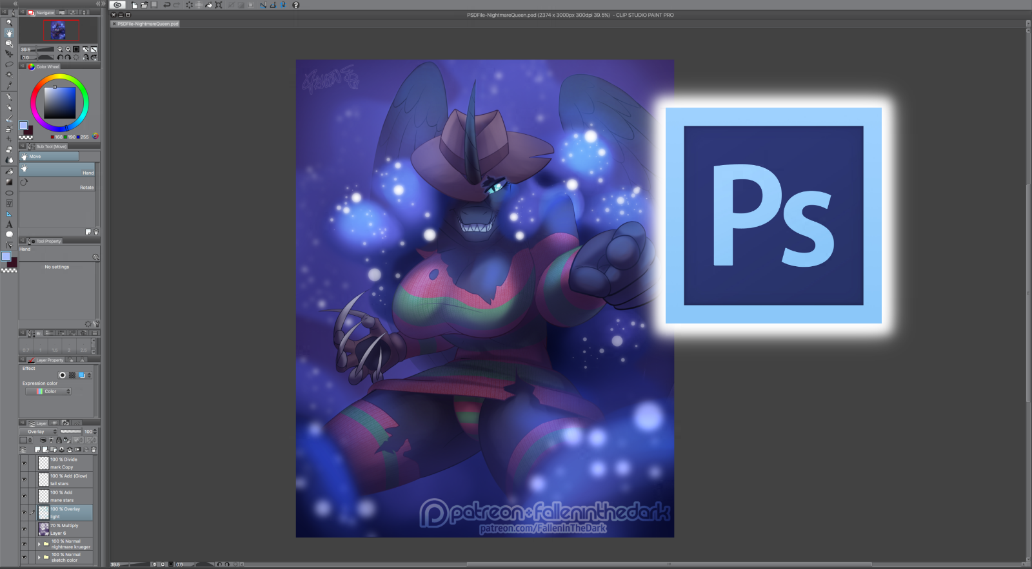Select the Move sub tool group
The height and width of the screenshot is (569, 1032).
(x=49, y=156)
